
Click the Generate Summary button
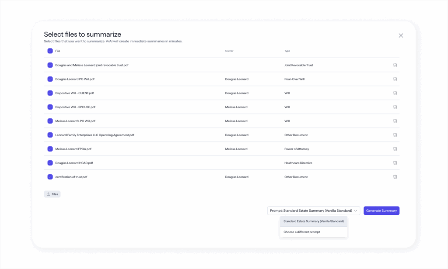pyautogui.click(x=381, y=210)
